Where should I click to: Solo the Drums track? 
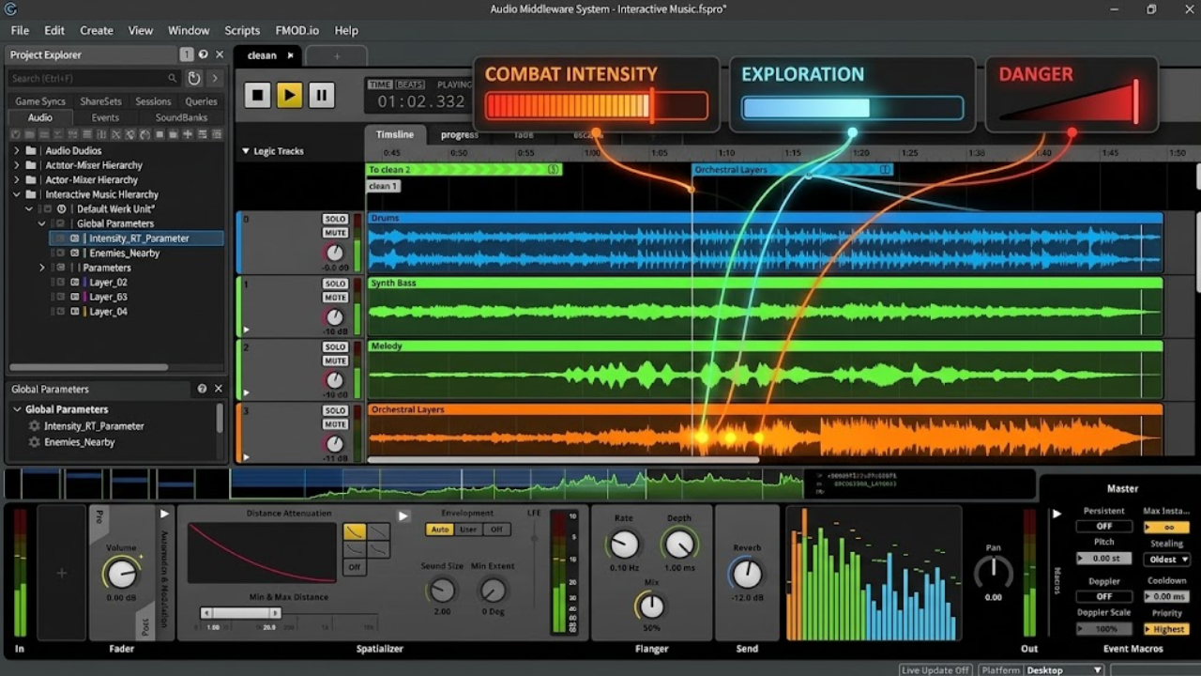(335, 220)
